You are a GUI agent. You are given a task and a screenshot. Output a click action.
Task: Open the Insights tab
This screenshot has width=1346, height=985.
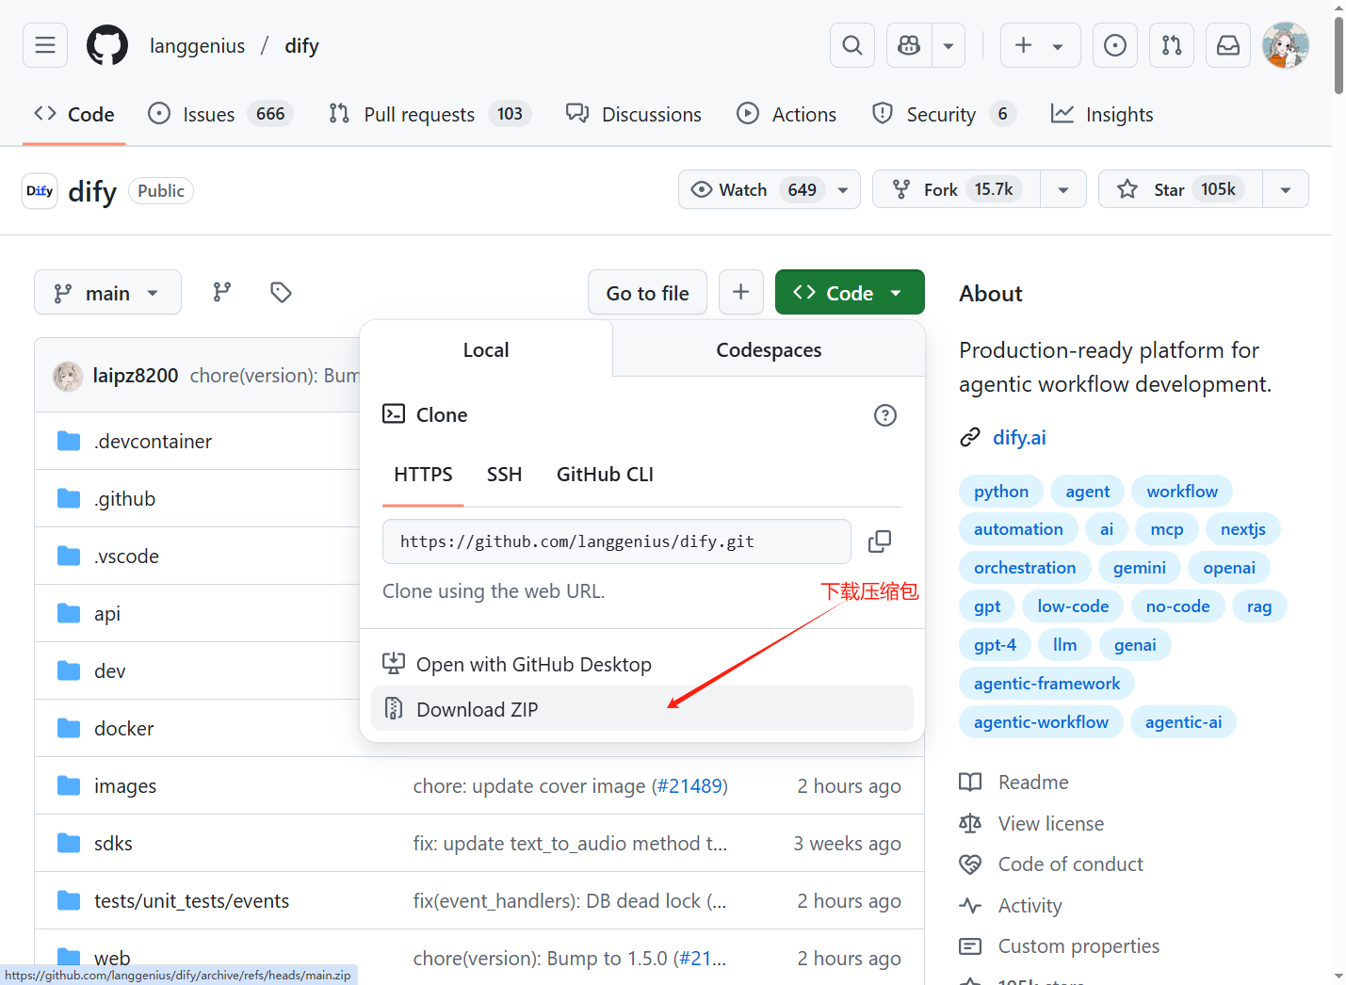[x=1102, y=114]
